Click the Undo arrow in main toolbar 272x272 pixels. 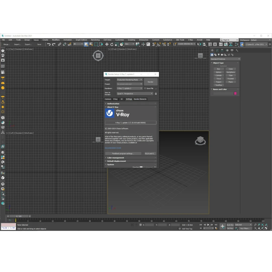tap(49, 44)
